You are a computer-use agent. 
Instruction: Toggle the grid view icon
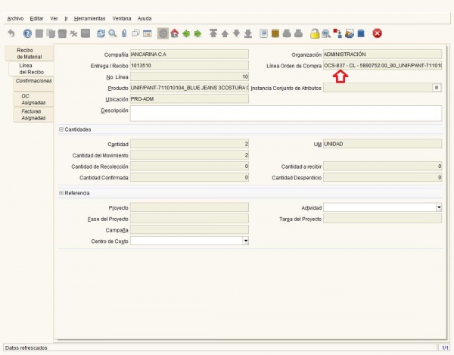click(148, 33)
